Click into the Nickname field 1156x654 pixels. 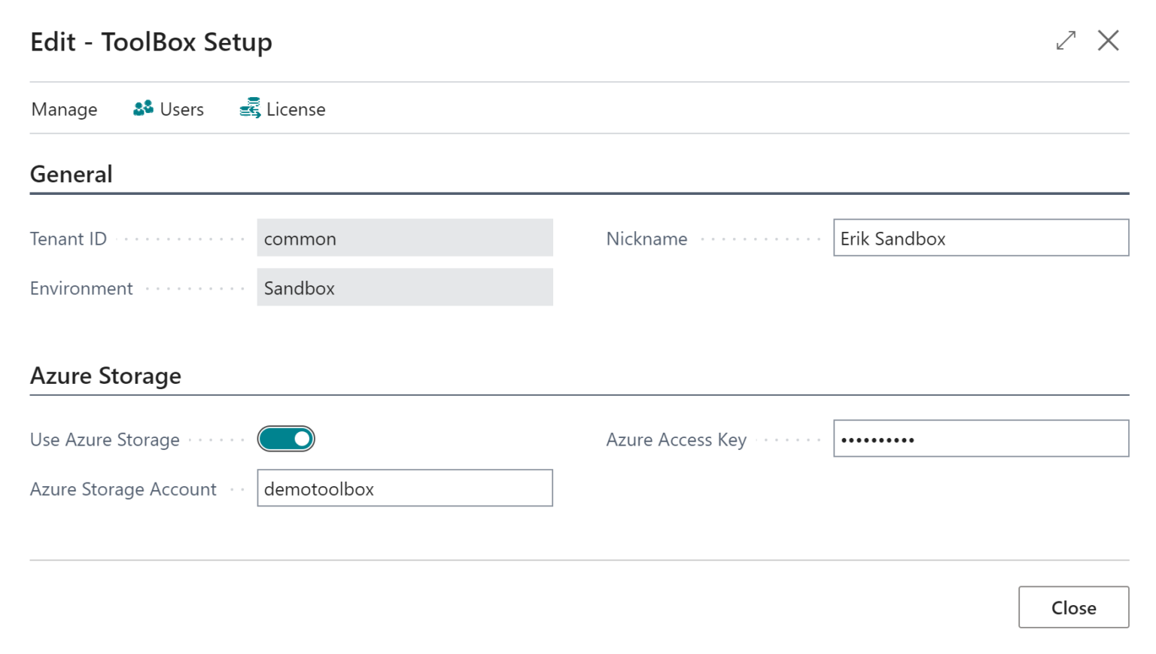point(978,238)
